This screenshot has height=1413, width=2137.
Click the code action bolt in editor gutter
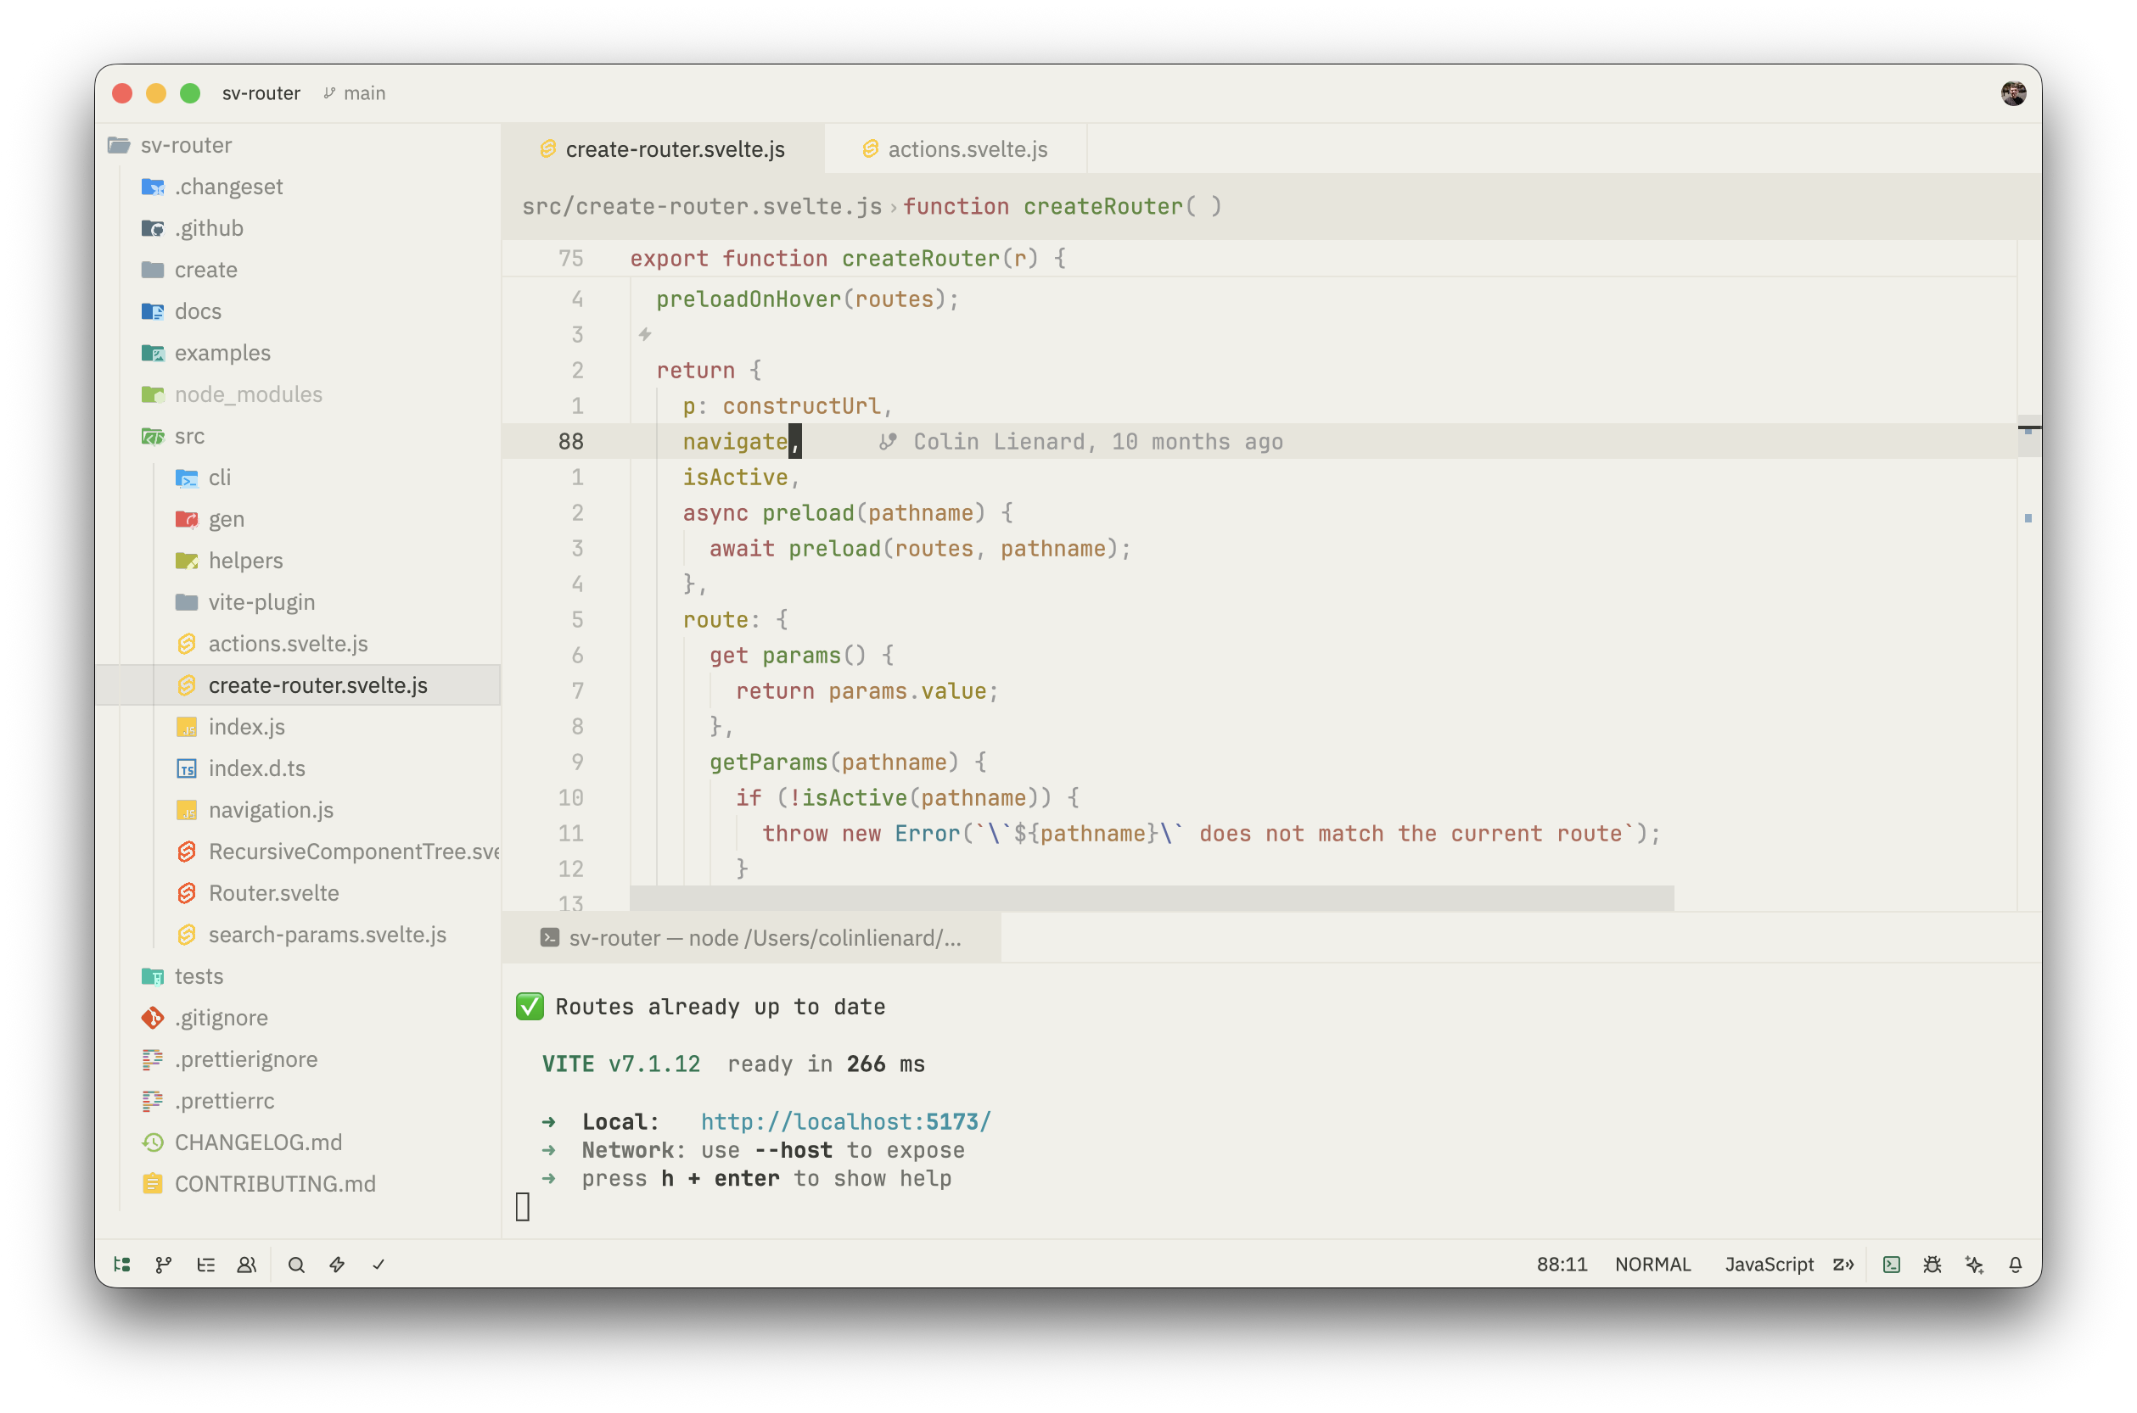coord(645,334)
